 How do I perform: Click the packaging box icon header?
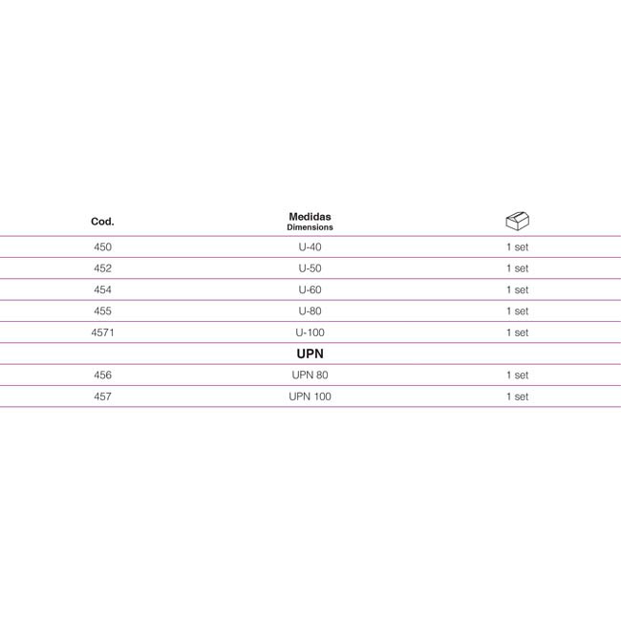[517, 221]
